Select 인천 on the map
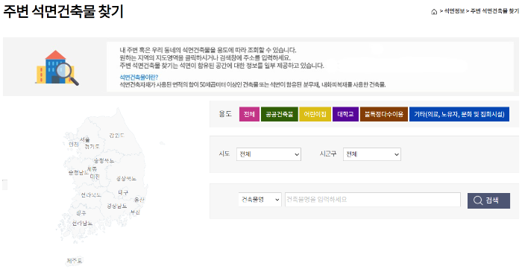 coord(74,144)
